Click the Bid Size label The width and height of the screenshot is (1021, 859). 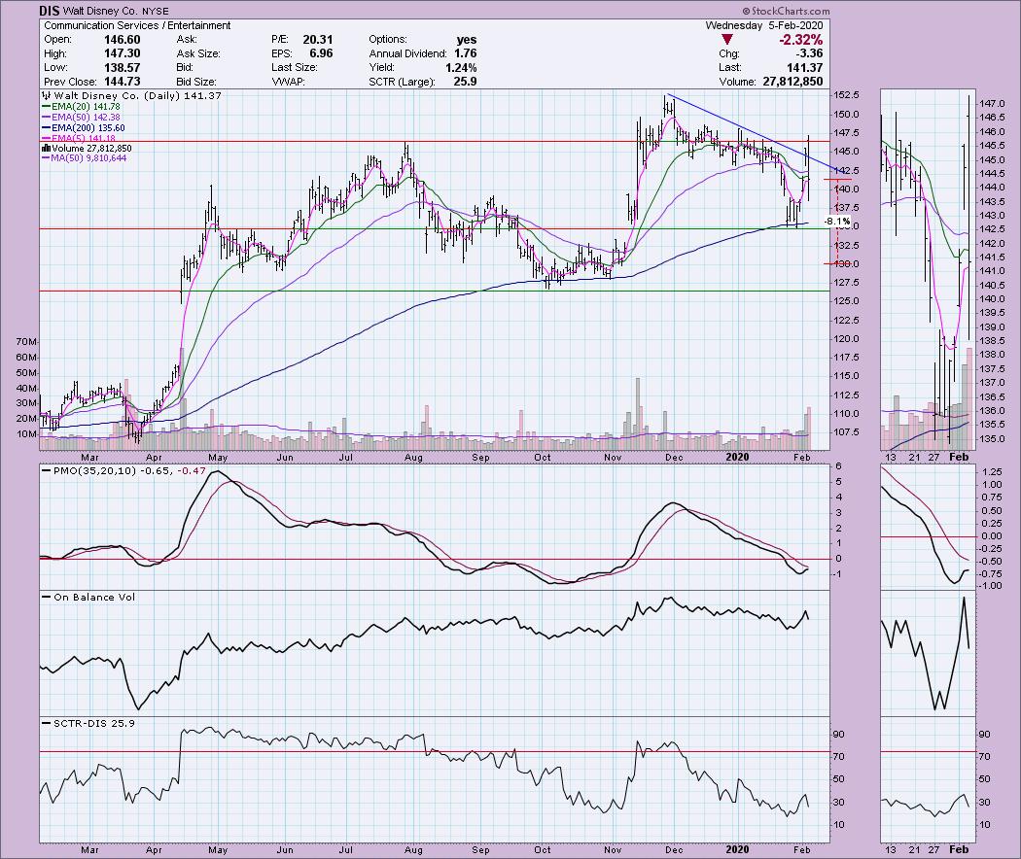196,82
